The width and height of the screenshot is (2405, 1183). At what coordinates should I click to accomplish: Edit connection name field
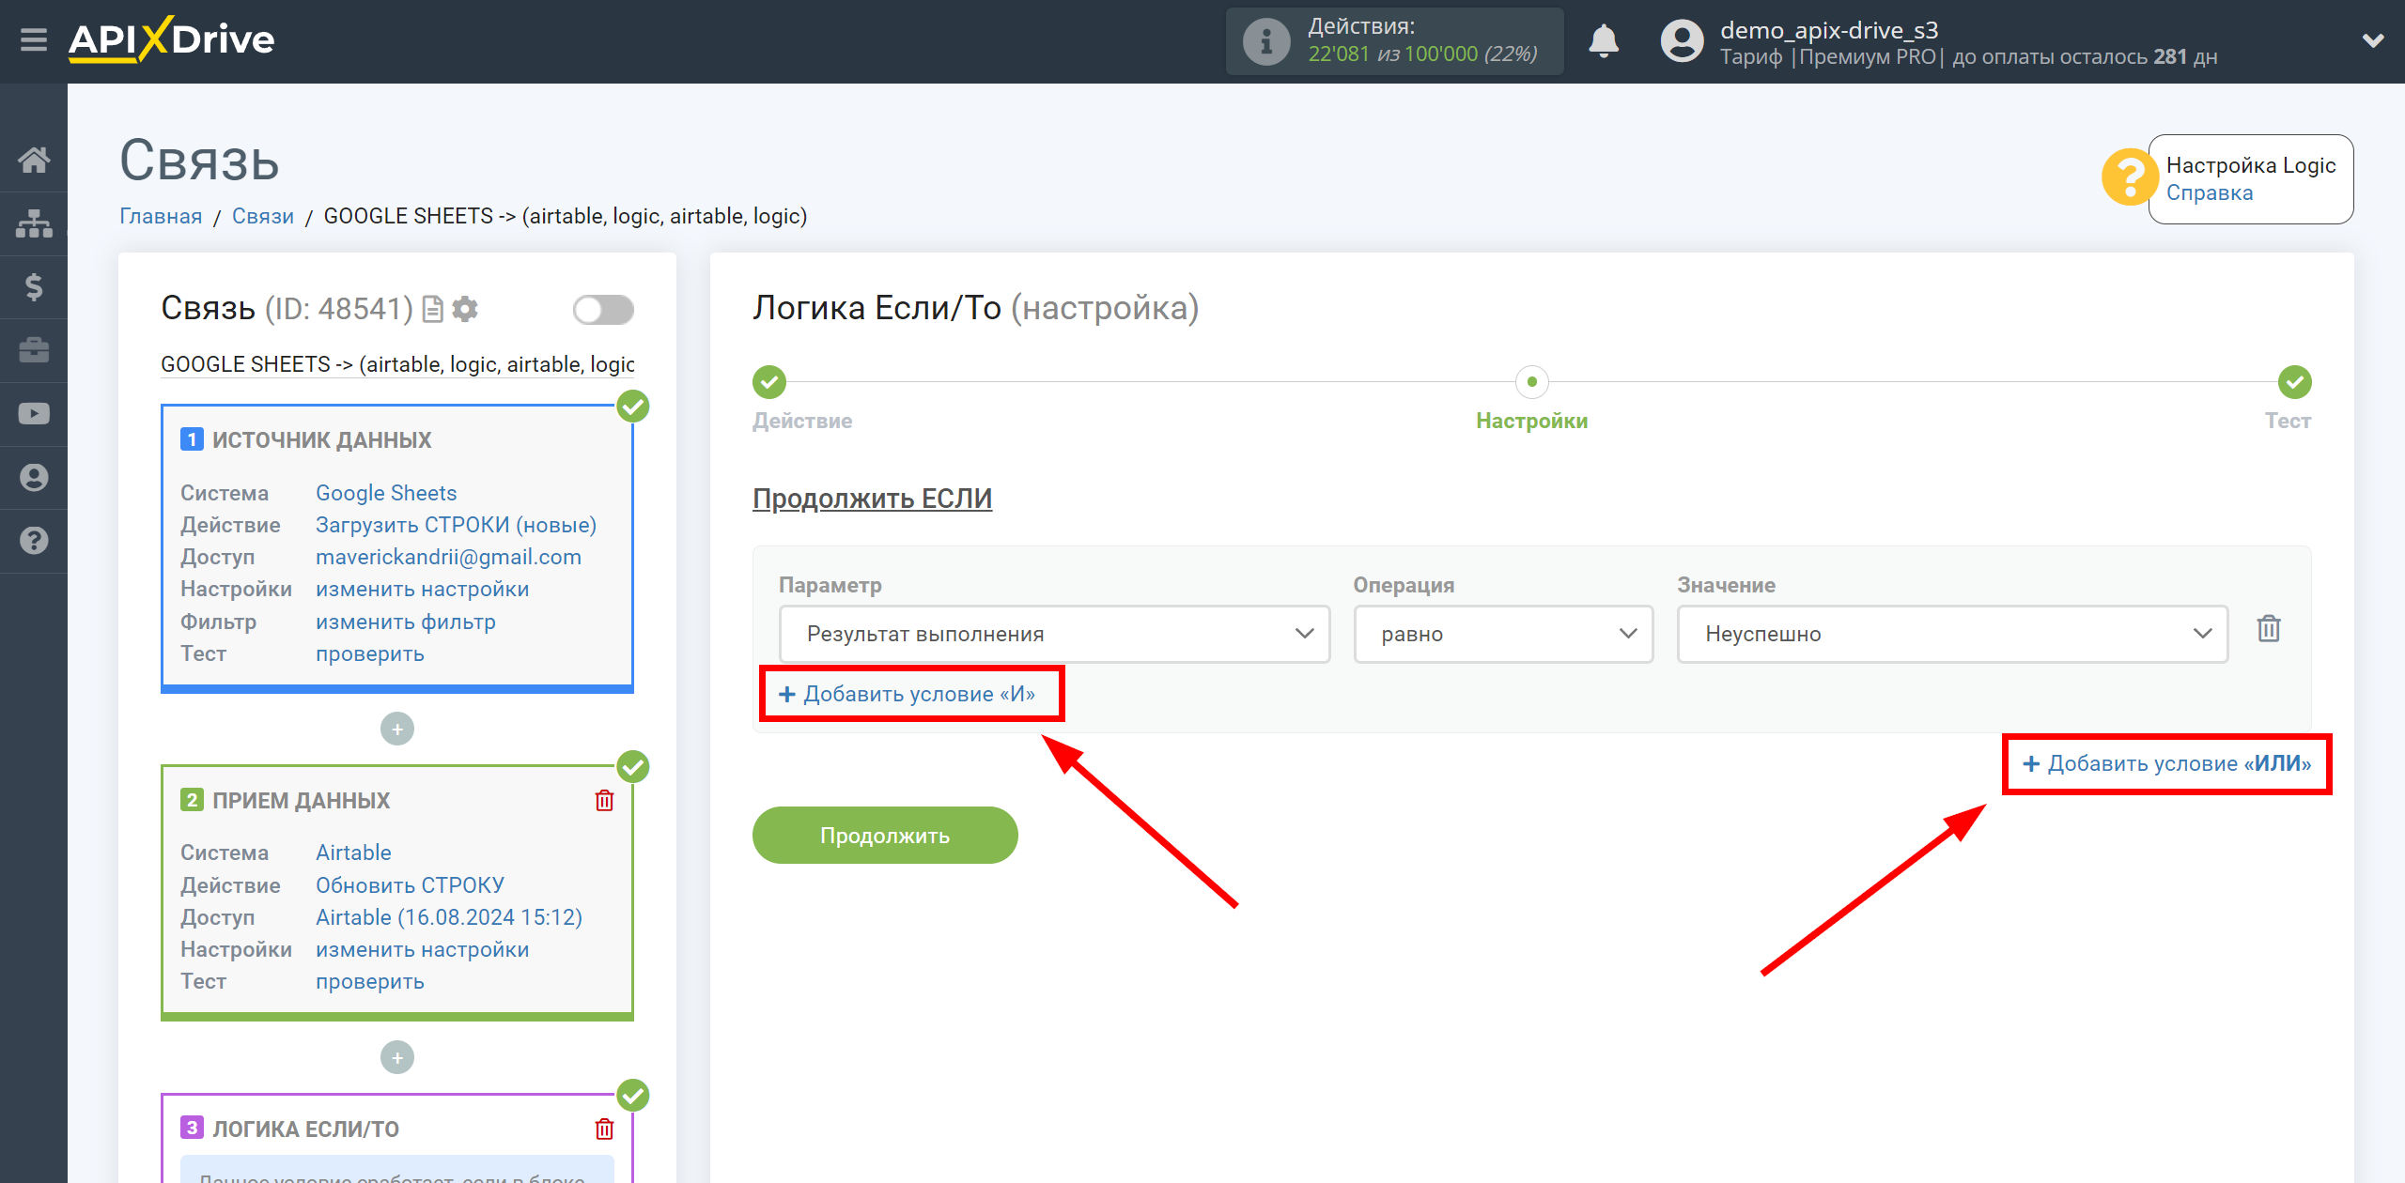pyautogui.click(x=397, y=364)
